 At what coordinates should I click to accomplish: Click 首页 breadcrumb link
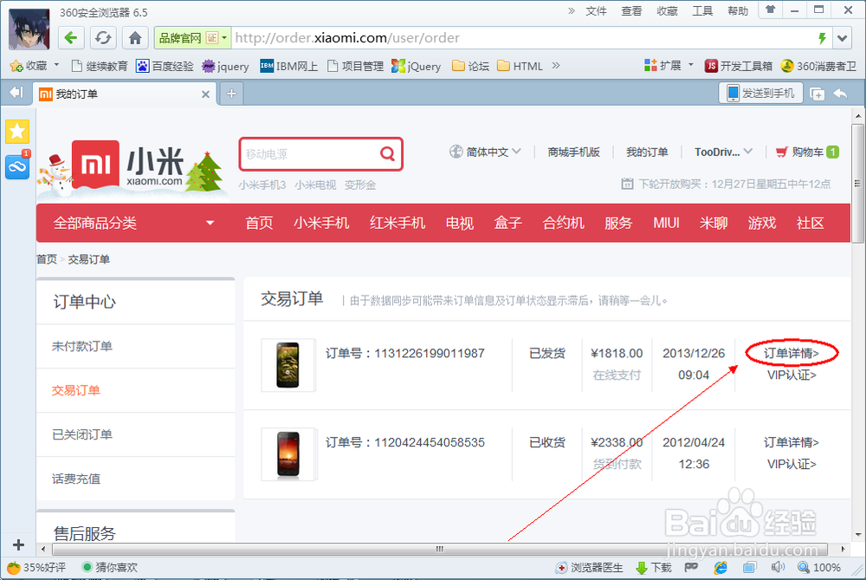point(47,259)
